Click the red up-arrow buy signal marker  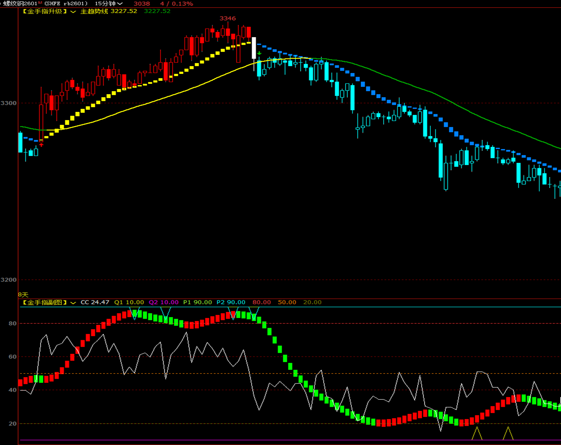click(41, 145)
